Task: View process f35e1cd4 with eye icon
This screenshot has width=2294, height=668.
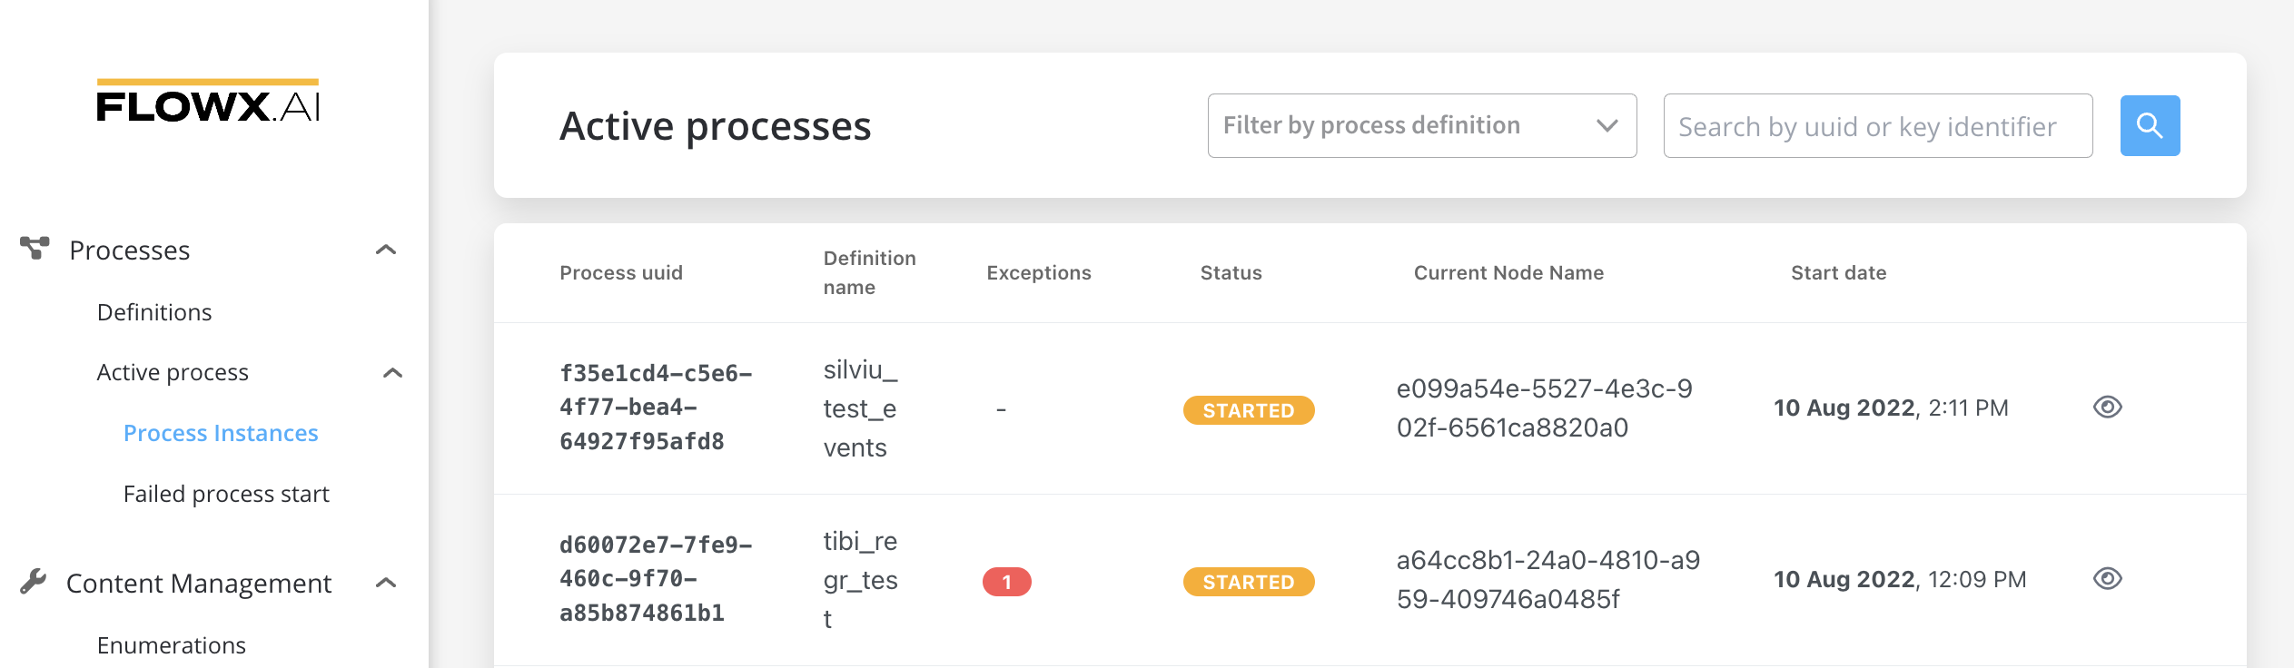Action: [2107, 407]
